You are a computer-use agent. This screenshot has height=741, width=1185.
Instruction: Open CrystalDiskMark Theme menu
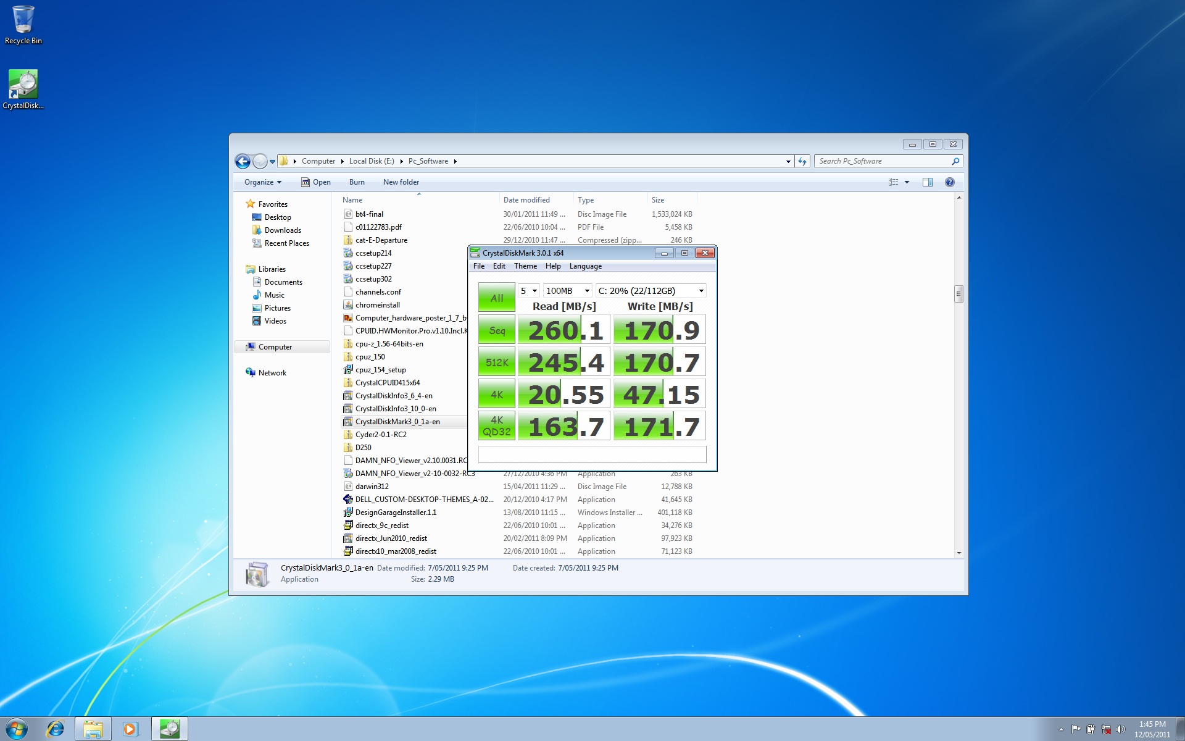(x=525, y=266)
